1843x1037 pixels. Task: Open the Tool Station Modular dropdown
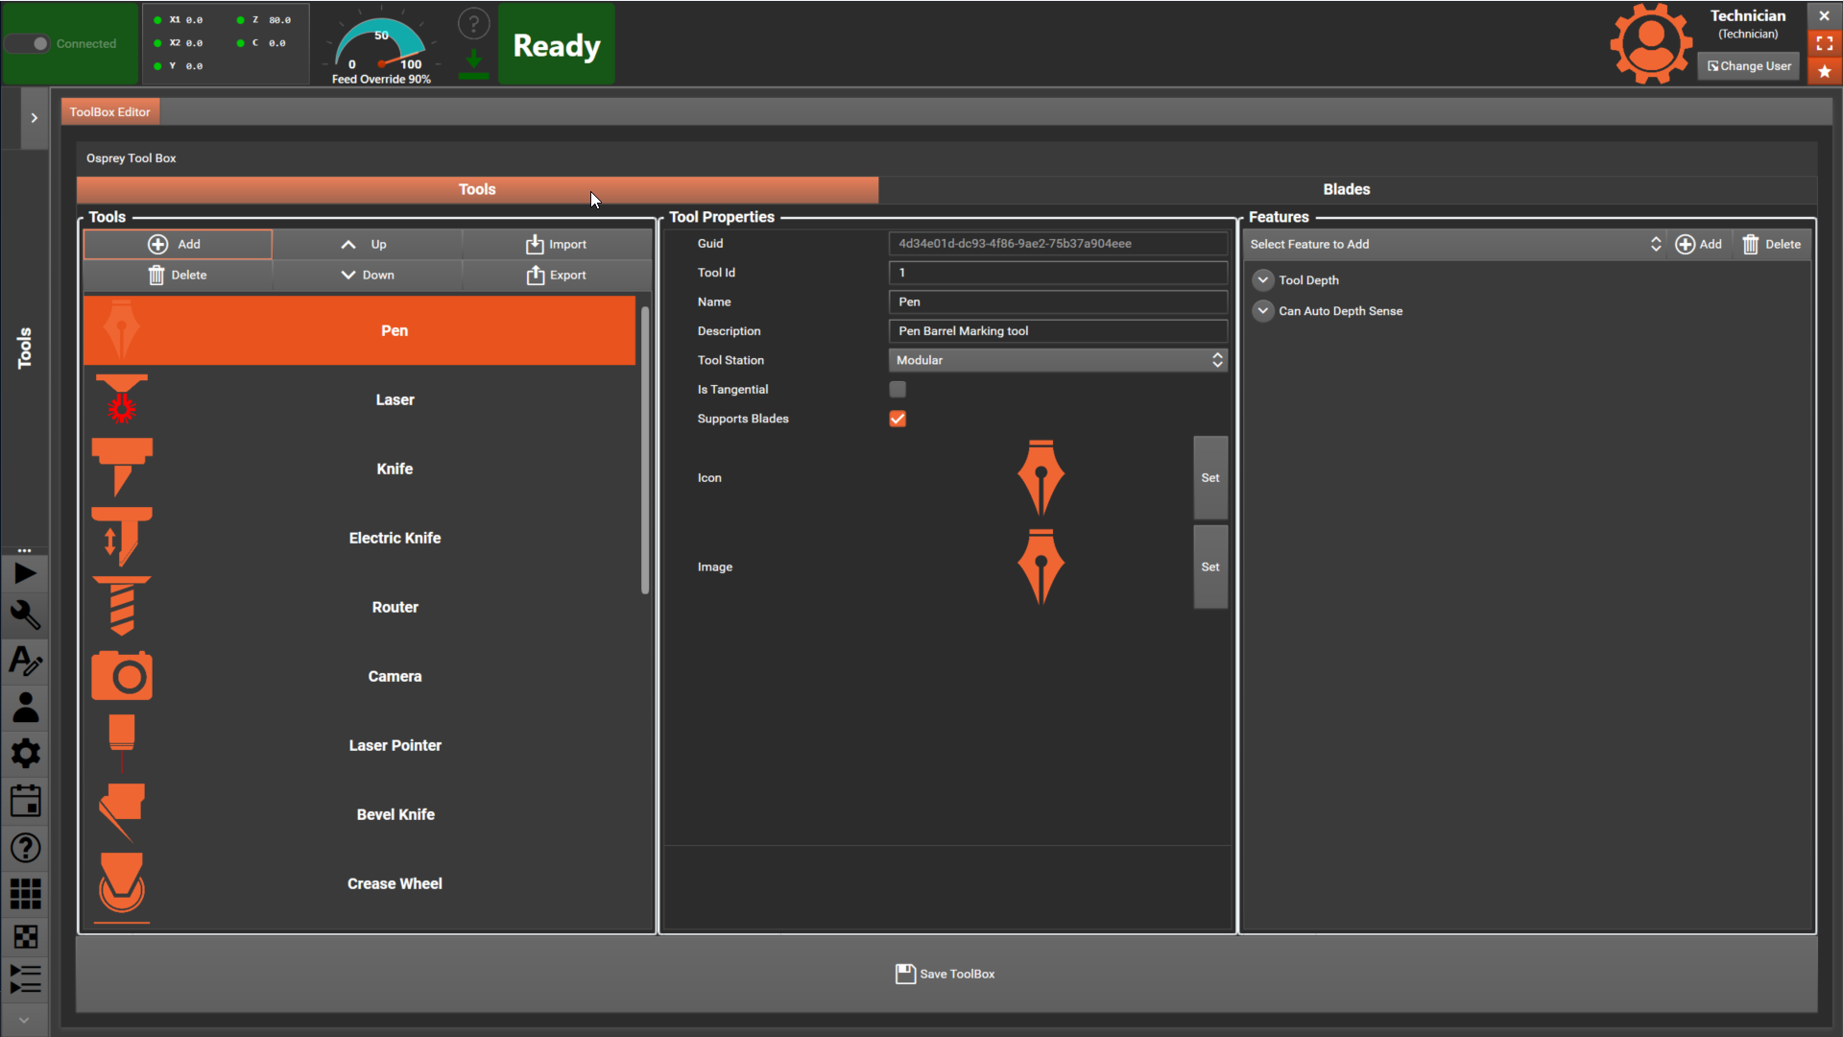[1058, 360]
